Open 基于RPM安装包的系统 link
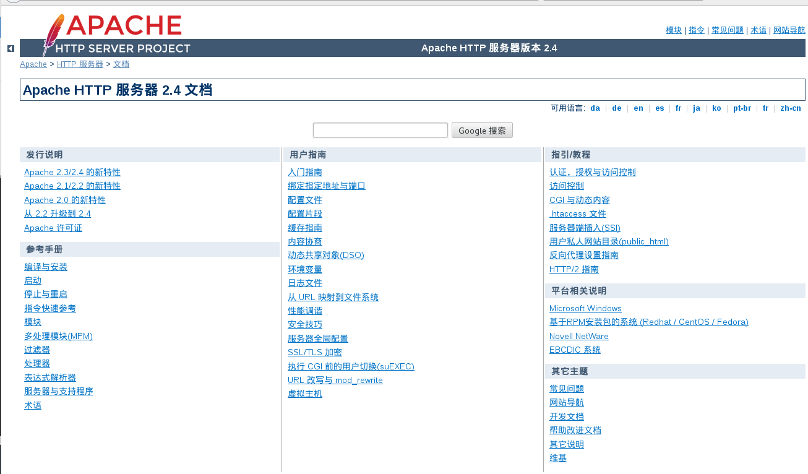Image resolution: width=808 pixels, height=474 pixels. tap(649, 322)
